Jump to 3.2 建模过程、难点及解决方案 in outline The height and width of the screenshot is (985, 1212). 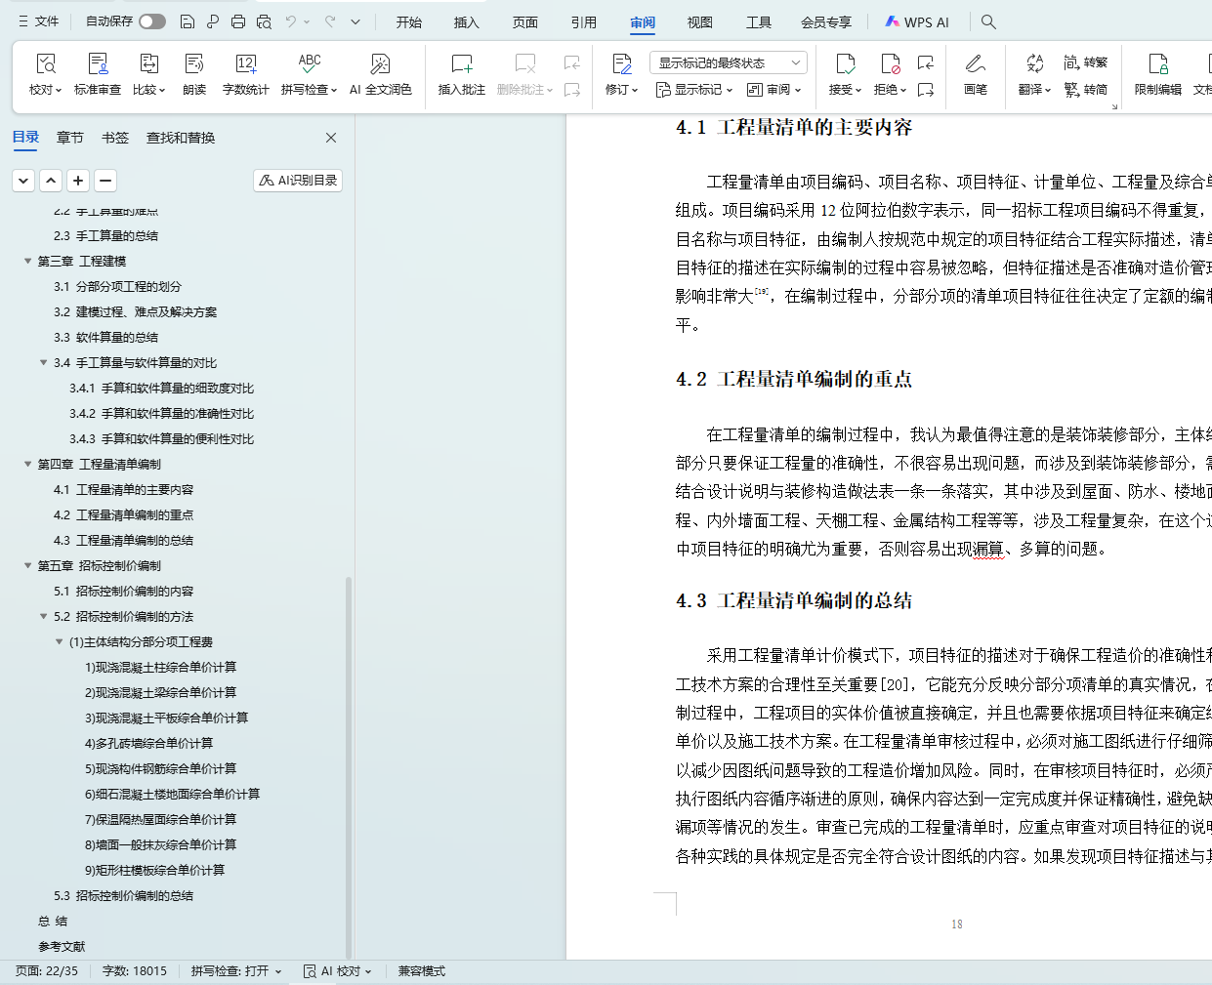135,311
